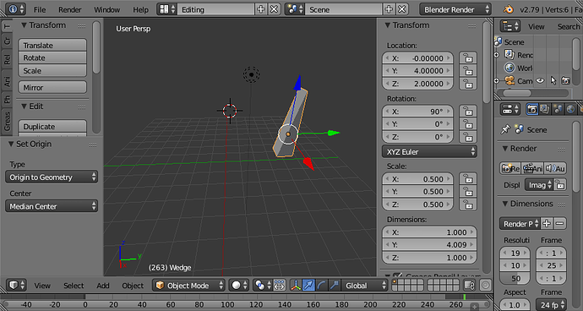The height and width of the screenshot is (311, 583).
Task: Lock the Rotation Z value
Action: 468,137
